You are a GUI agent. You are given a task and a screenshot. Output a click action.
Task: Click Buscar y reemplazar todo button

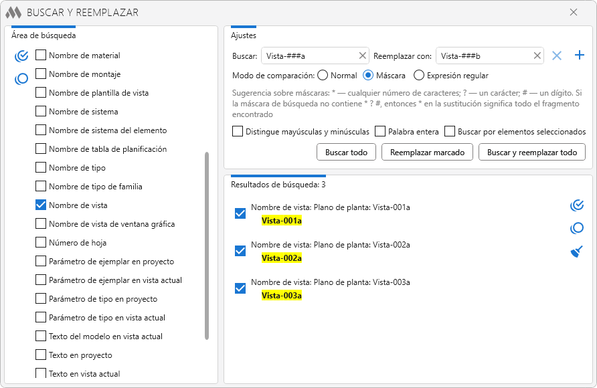tap(532, 153)
